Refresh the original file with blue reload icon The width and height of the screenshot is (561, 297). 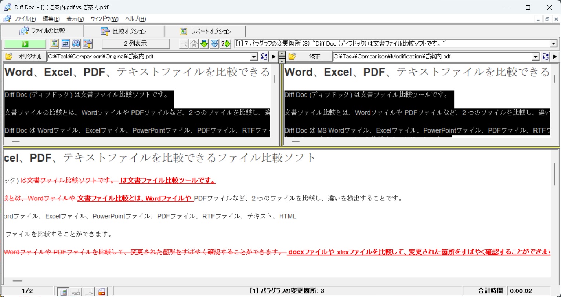click(x=264, y=57)
